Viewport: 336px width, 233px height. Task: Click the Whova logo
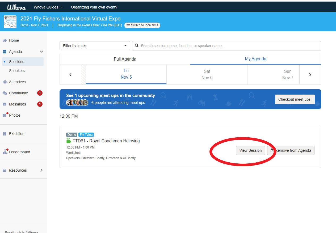click(x=16, y=7)
